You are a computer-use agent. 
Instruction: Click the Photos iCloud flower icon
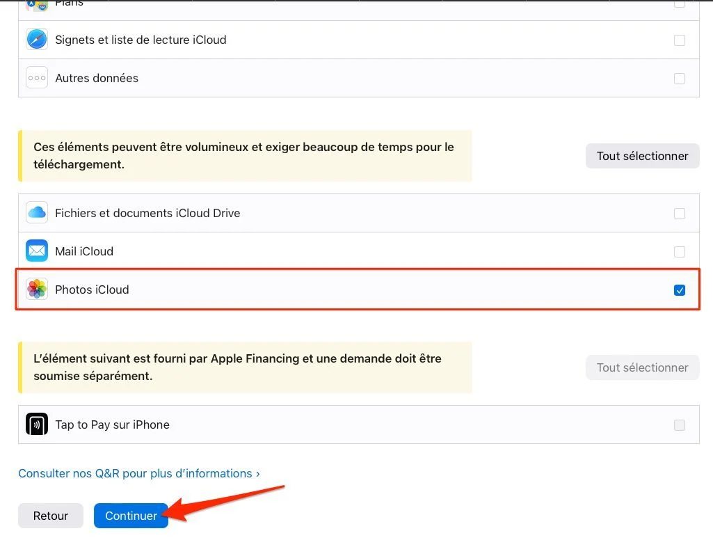point(37,289)
